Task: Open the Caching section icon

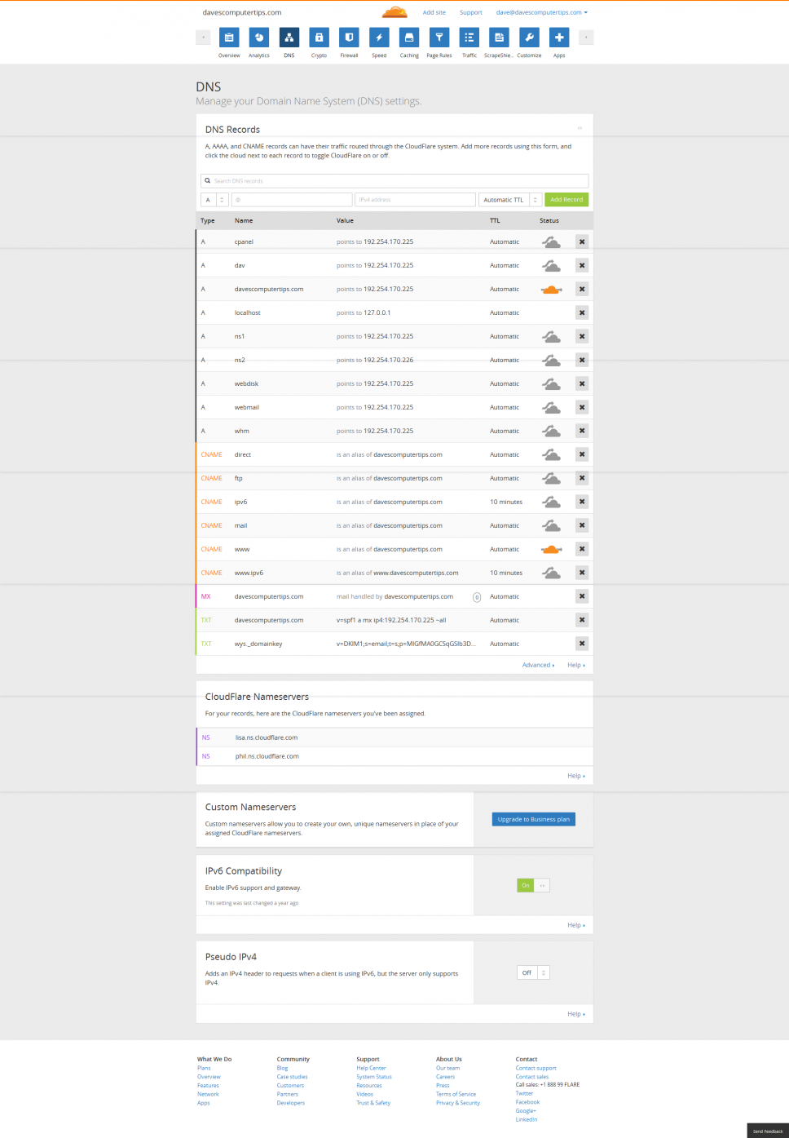Action: click(x=409, y=38)
